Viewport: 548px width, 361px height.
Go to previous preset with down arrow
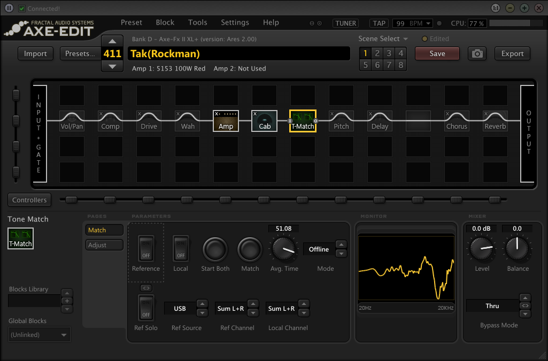(112, 66)
